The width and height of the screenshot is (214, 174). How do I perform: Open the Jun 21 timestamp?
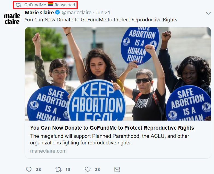pos(103,12)
